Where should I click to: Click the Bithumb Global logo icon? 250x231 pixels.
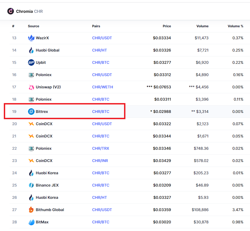pyautogui.click(x=31, y=210)
